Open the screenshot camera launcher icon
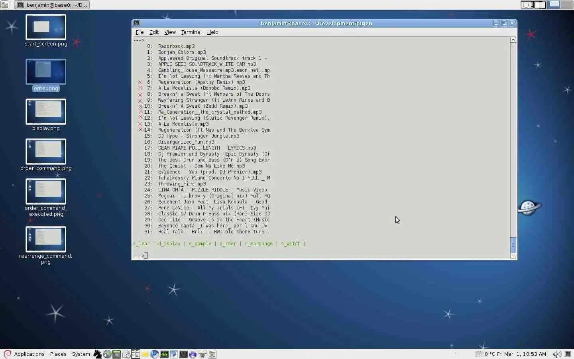This screenshot has width=574, height=359. (x=212, y=354)
